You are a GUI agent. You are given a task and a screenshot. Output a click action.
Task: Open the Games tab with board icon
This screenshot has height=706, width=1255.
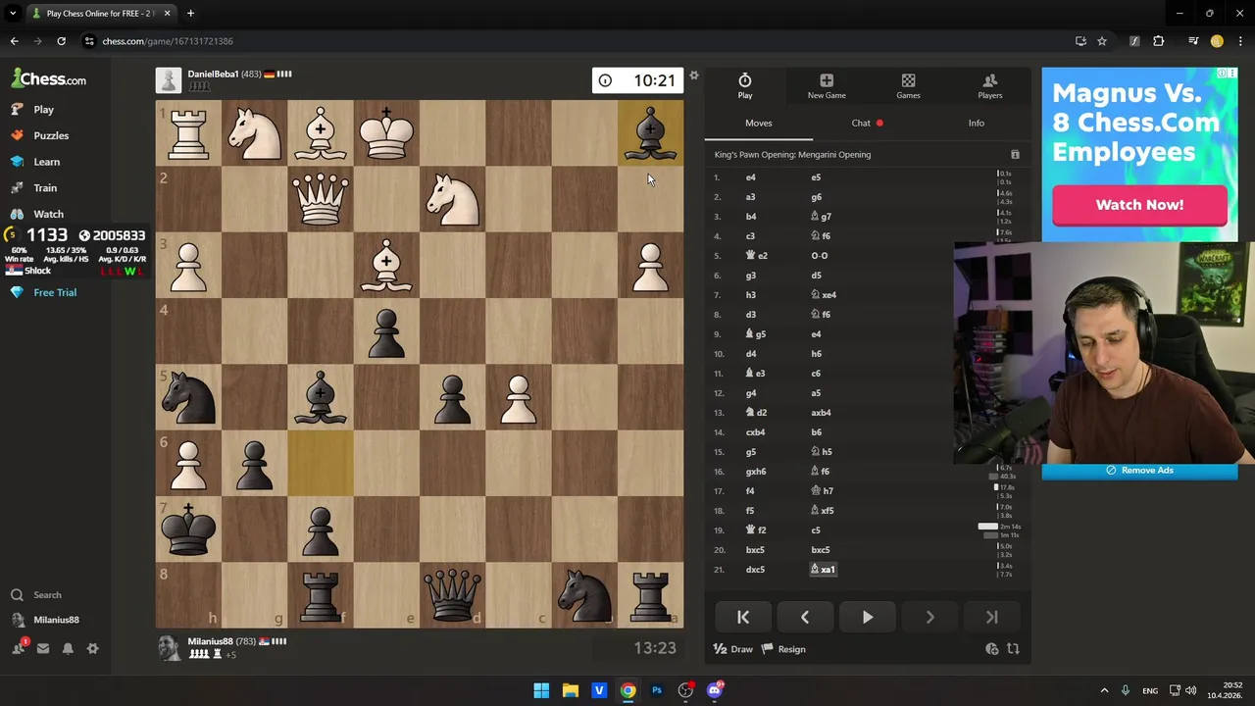coord(908,85)
